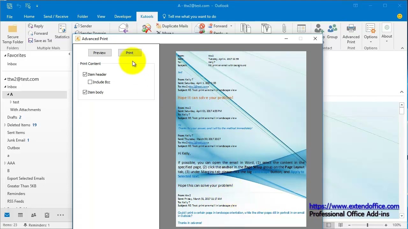Click the paperclip attachment icon in ribbon
408x229 pixels.
pos(284,28)
